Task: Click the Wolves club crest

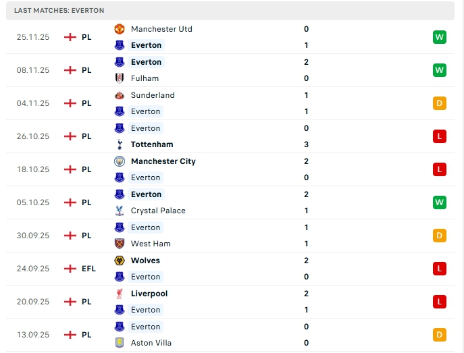Action: tap(120, 261)
